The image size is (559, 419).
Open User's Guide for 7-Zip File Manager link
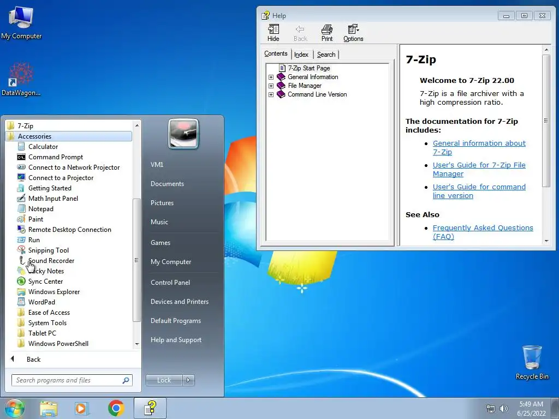479,169
